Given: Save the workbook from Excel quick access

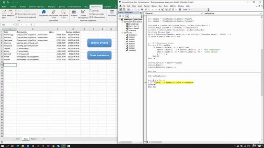Looking at the screenshot, I should [x=4, y=2].
